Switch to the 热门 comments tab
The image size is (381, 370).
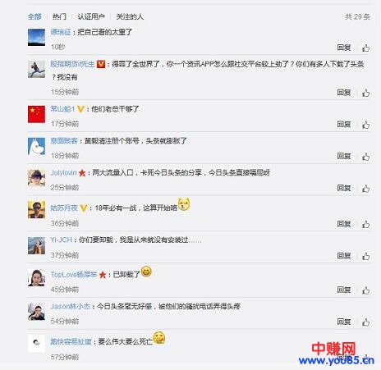(59, 16)
